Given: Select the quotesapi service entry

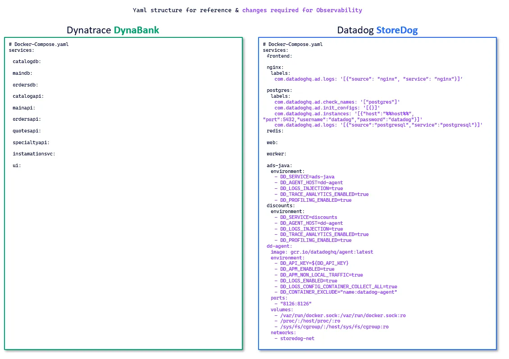Looking at the screenshot, I should (x=26, y=131).
